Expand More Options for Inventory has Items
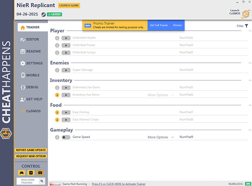252x186 pixels. coord(161,95)
